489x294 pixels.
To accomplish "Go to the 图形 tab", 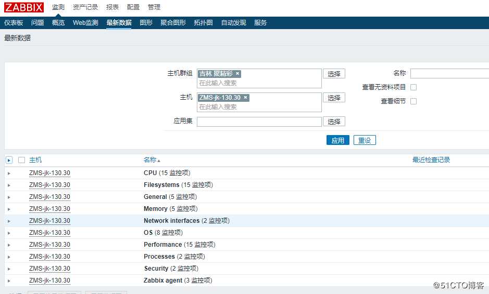I will (146, 23).
